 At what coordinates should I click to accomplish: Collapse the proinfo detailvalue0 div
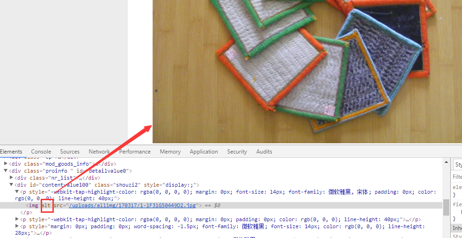[6, 171]
